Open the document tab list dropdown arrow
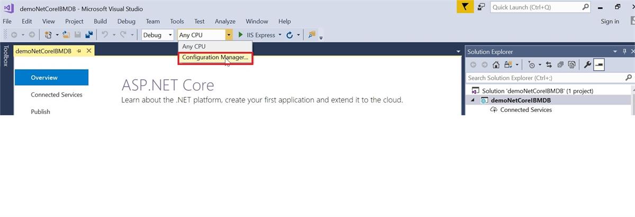Image resolution: width=635 pixels, height=217 pixels. (x=458, y=51)
